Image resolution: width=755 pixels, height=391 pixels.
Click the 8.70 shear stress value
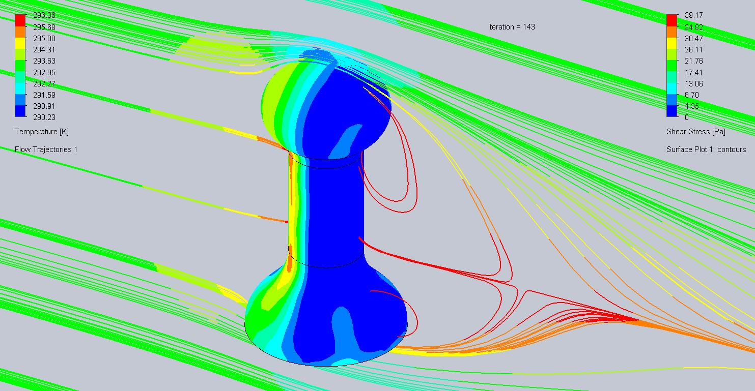pyautogui.click(x=691, y=95)
